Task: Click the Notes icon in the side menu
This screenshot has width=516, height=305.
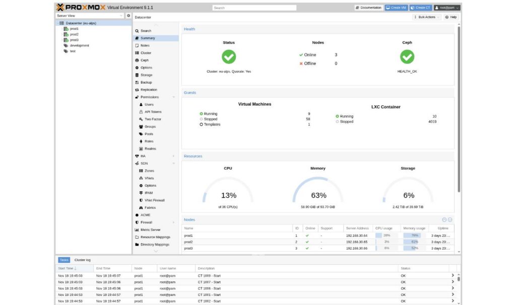Action: (137, 46)
